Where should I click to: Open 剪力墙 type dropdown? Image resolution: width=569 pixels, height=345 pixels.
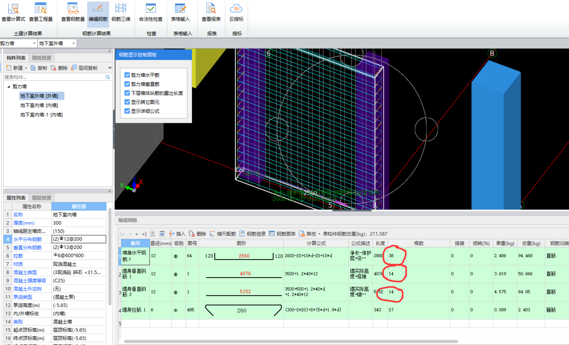(34, 43)
